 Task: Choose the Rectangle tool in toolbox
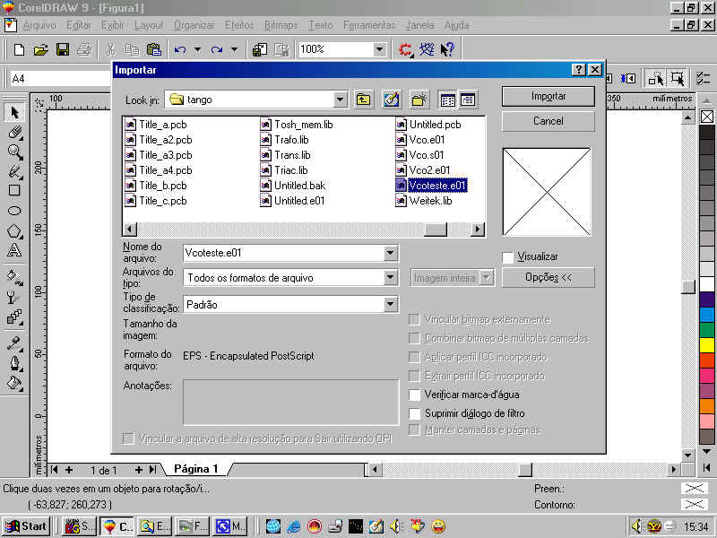point(14,190)
